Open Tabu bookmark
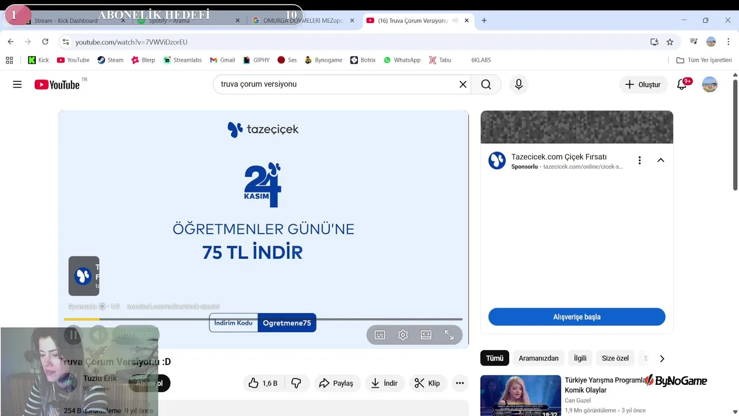Screen dimensions: 739x416 [440, 60]
